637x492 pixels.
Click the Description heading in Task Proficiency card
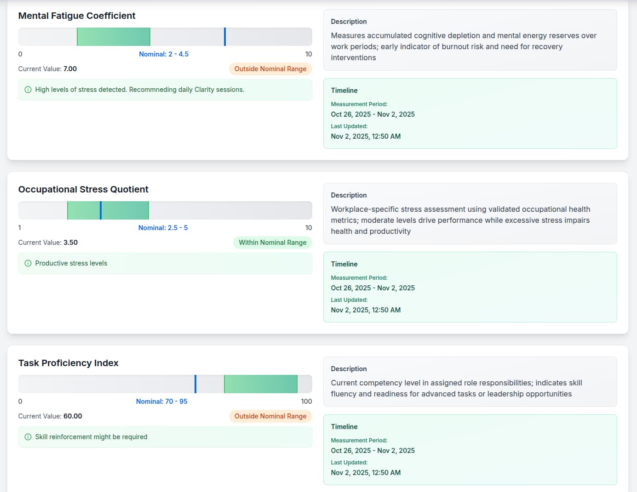point(349,369)
